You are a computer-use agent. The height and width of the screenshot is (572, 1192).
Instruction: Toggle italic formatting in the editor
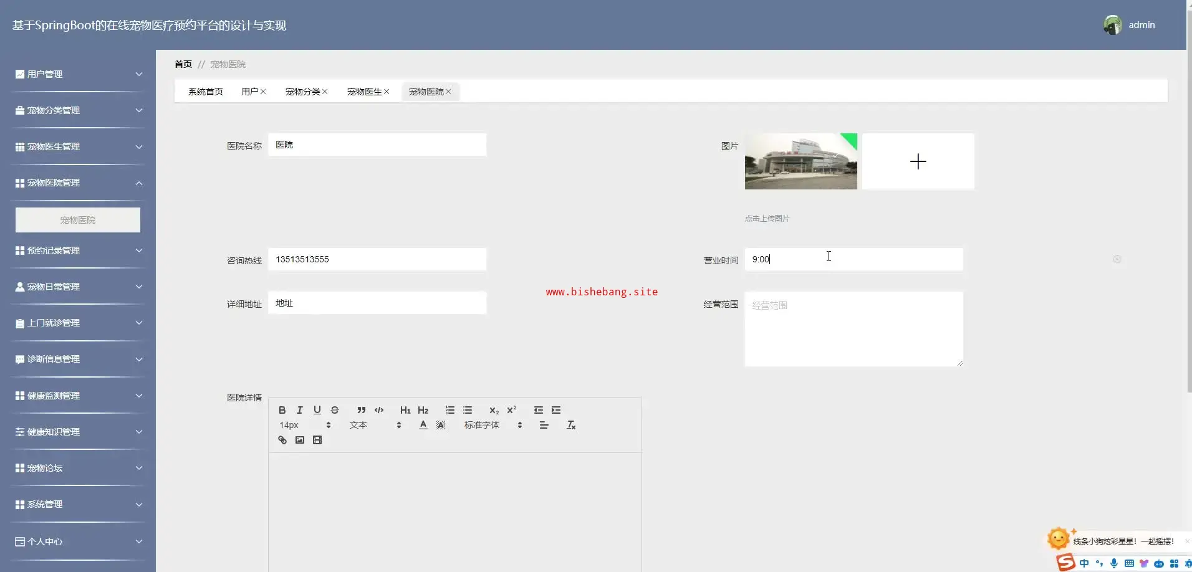(299, 410)
